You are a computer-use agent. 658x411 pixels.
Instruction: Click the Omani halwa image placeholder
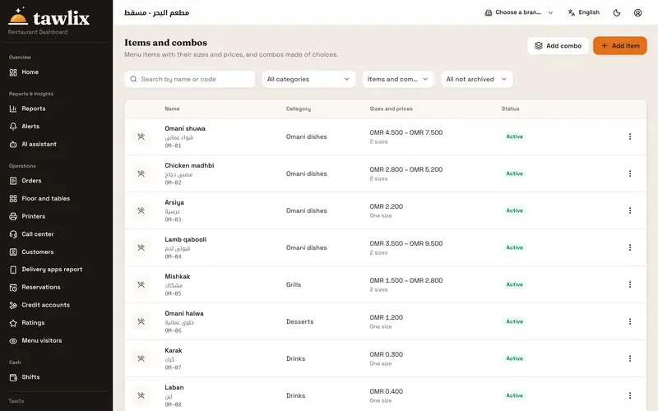[141, 321]
